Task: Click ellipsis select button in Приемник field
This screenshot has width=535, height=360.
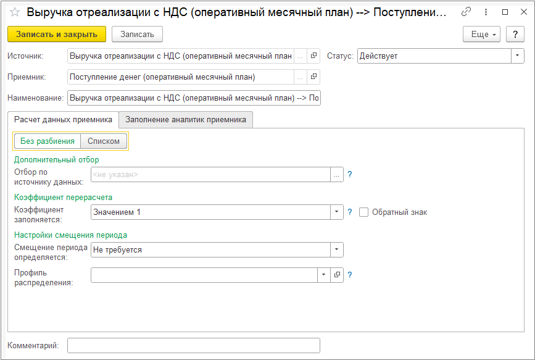Action: click(x=300, y=77)
